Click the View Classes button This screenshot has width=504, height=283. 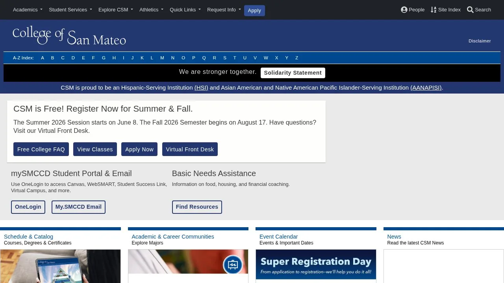(x=95, y=149)
